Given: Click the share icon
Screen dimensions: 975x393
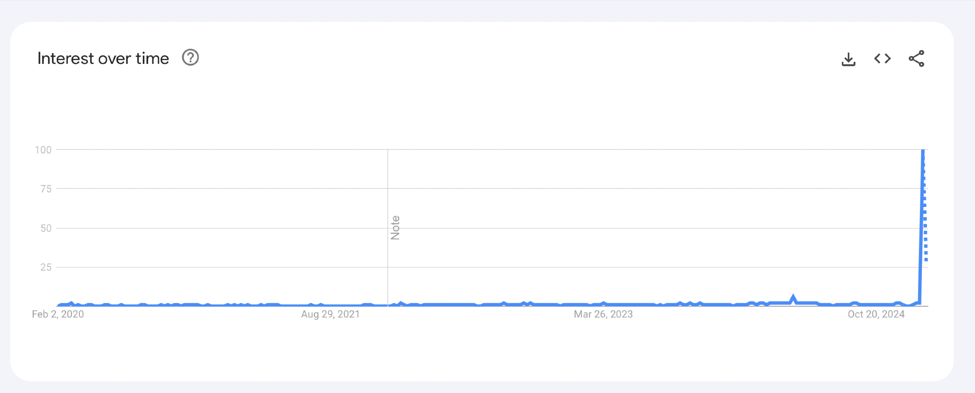Looking at the screenshot, I should 916,59.
